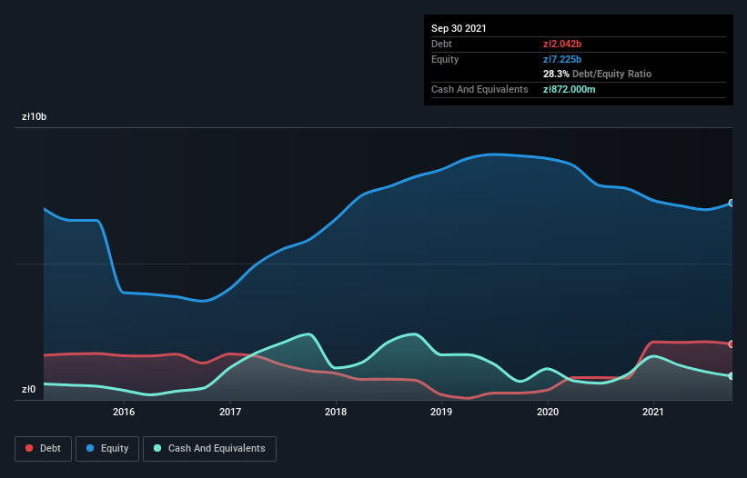
Task: Click the 2019 x-axis label
Action: [441, 412]
